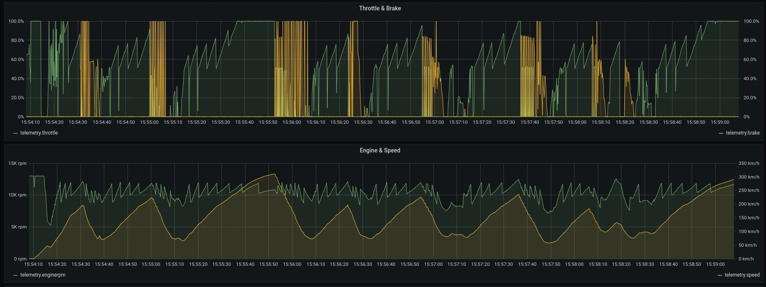Image resolution: width=766 pixels, height=287 pixels.
Task: Click the 15:56:00 tick on throttle chart
Action: (x=292, y=122)
